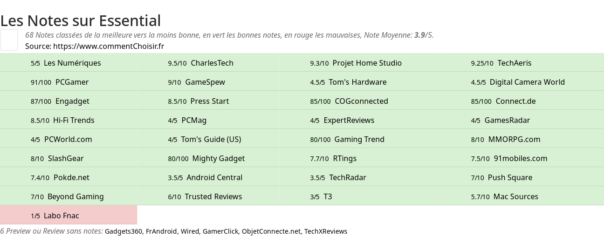Open the PCMag 4/5 review
This screenshot has width=604, height=236.
tap(208, 120)
